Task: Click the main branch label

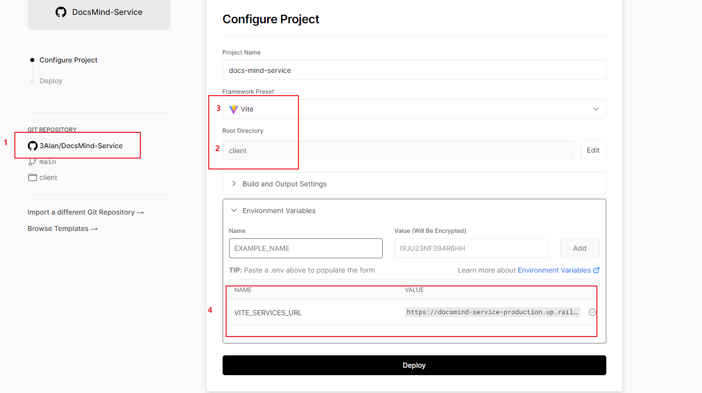Action: (48, 162)
